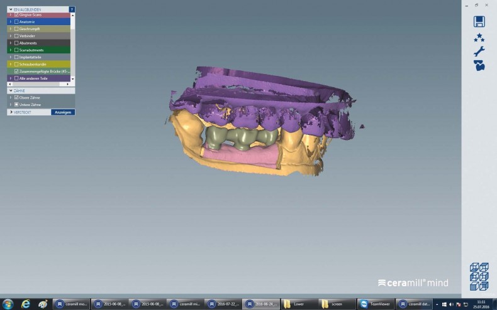Click the blue help question mark button
The image size is (497, 310).
click(72, 10)
